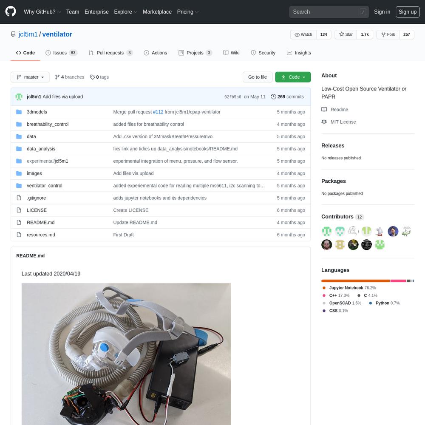Click the tags icon label
This screenshot has height=425, width=425.
point(92,77)
